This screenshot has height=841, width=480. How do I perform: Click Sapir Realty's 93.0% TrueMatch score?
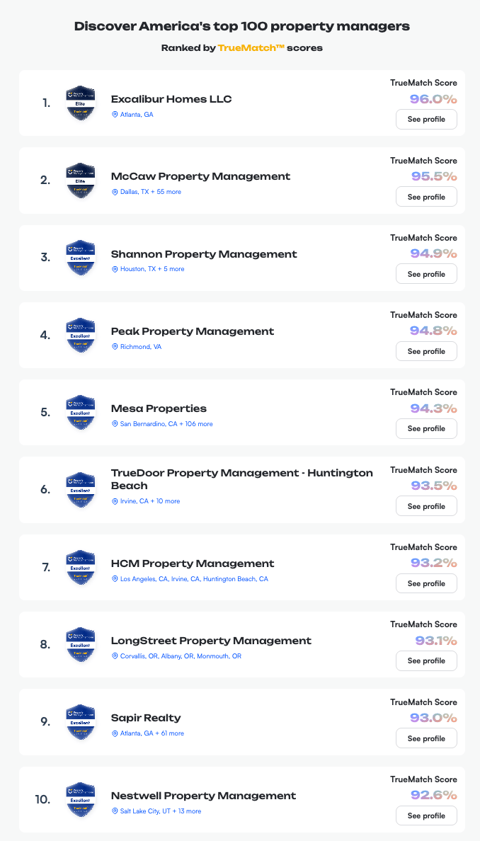pyautogui.click(x=435, y=719)
